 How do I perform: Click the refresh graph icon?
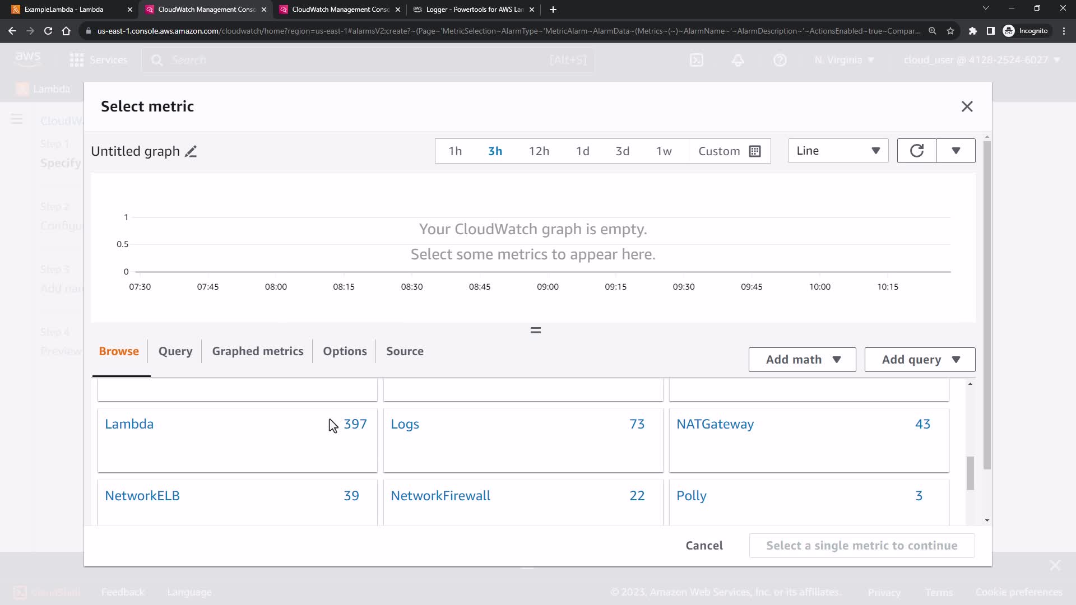tap(916, 151)
